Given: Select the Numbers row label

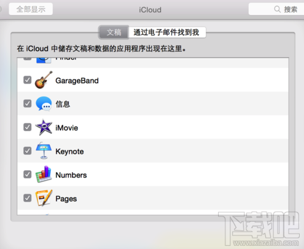Looking at the screenshot, I should point(71,175).
